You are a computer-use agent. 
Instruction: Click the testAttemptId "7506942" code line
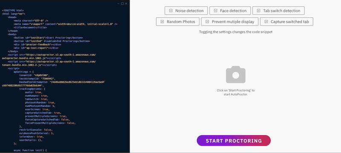(38, 79)
